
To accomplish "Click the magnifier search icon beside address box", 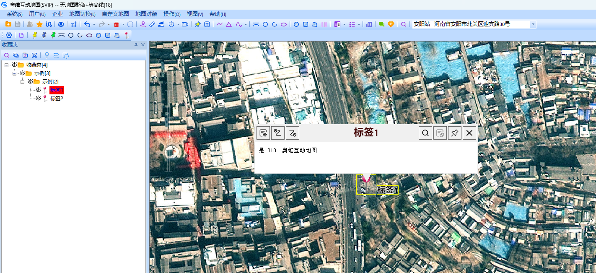I will tap(404, 24).
